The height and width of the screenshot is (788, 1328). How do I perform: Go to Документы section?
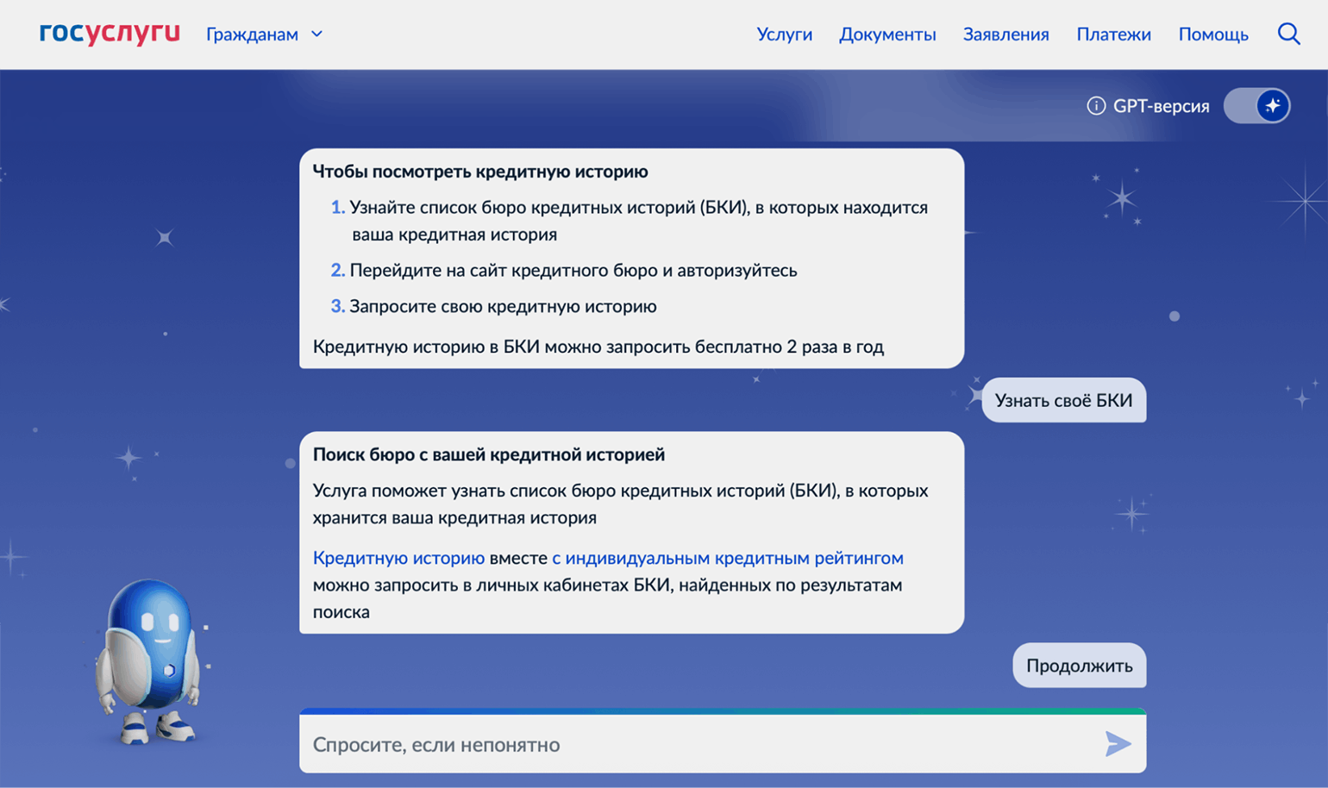tap(887, 34)
